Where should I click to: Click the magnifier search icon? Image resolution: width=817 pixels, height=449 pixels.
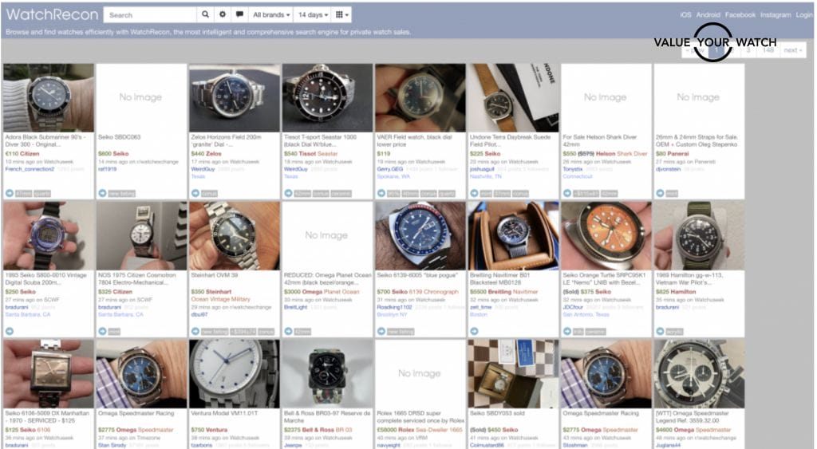pos(206,14)
